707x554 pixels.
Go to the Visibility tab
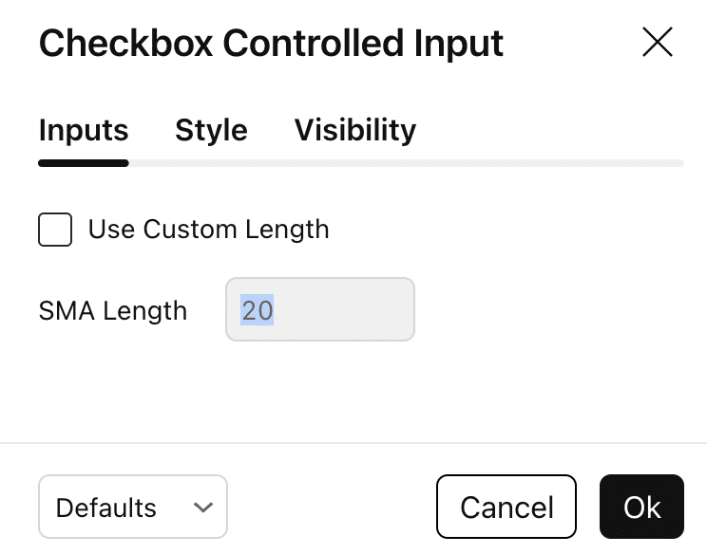coord(354,130)
